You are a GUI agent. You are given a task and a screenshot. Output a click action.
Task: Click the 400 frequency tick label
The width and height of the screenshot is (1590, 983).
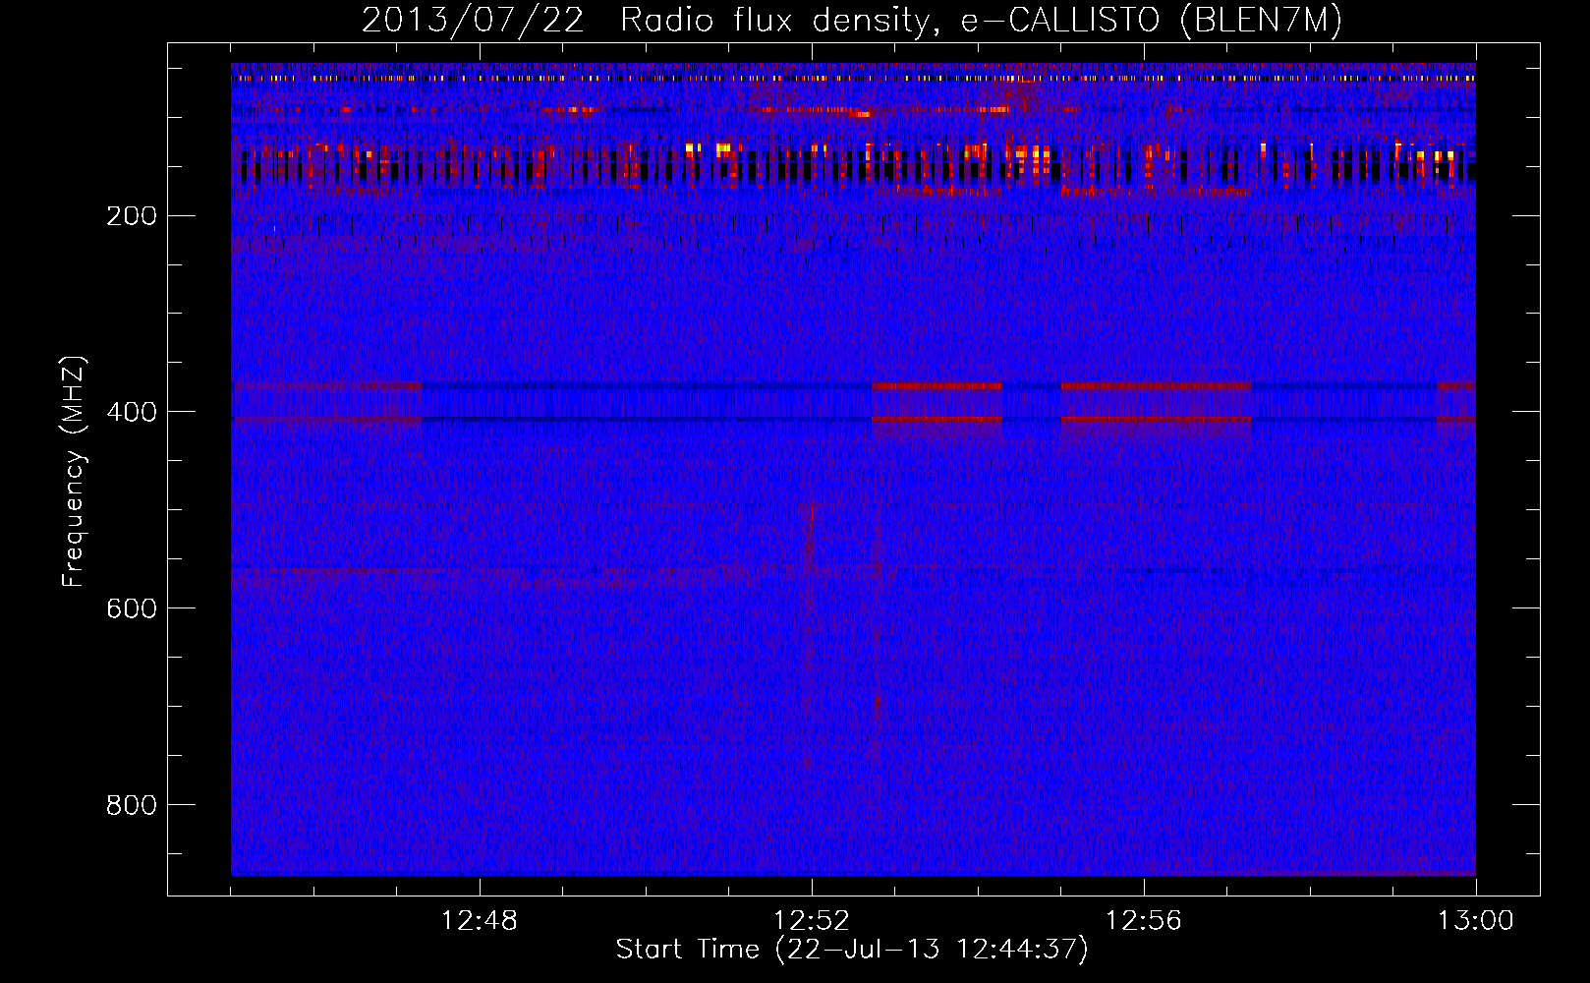click(132, 413)
